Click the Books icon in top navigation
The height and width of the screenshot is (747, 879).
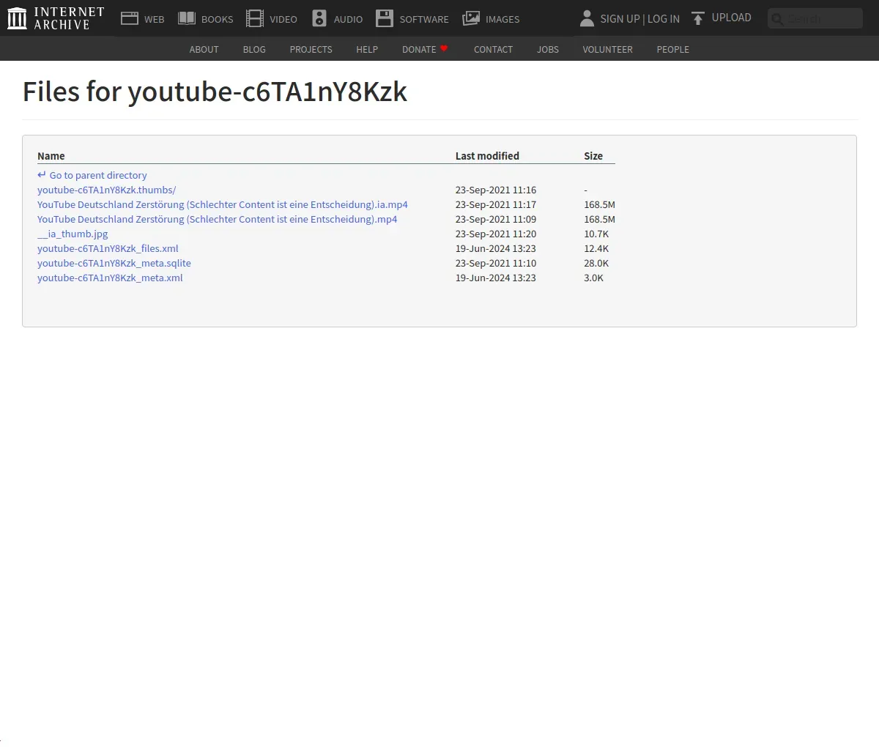(187, 18)
